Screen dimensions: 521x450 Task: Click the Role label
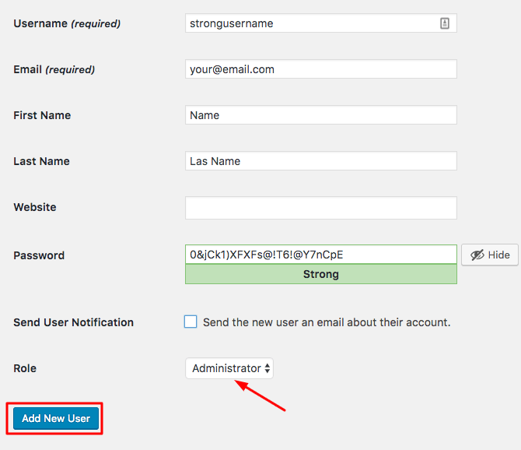point(25,368)
